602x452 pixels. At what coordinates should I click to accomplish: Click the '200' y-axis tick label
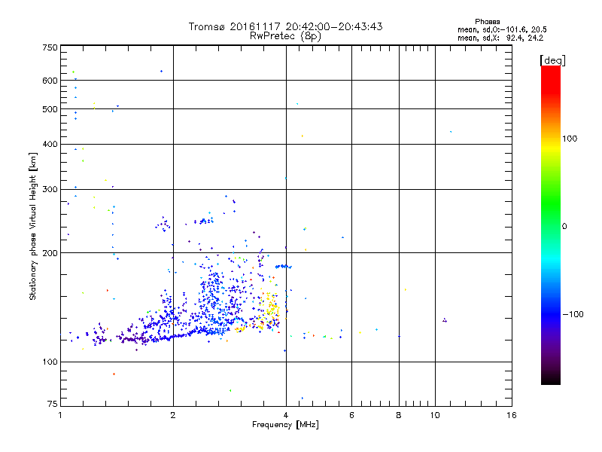pos(50,253)
